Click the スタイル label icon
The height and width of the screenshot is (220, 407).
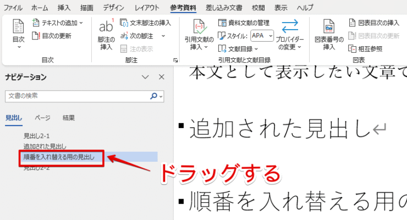click(x=222, y=36)
